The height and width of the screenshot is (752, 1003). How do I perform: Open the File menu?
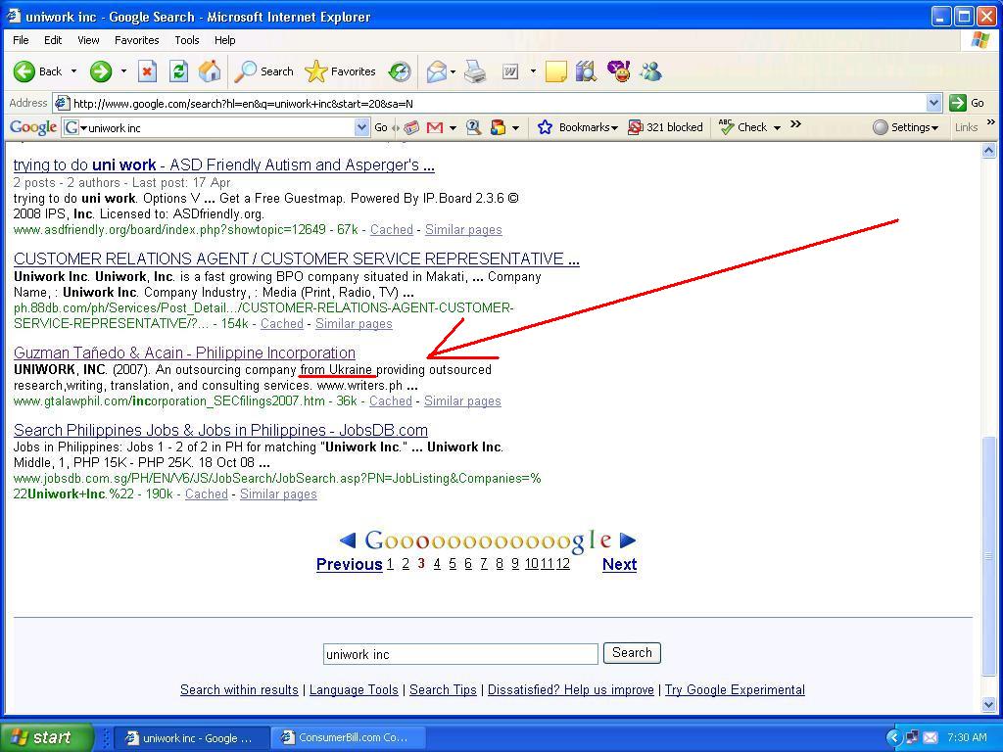pyautogui.click(x=21, y=40)
